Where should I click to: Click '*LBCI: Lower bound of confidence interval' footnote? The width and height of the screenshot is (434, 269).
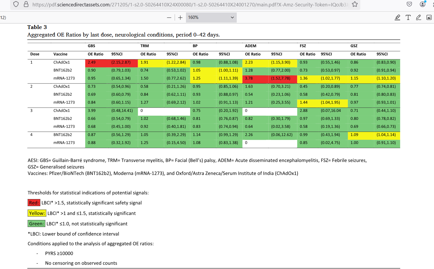[x=73, y=234]
